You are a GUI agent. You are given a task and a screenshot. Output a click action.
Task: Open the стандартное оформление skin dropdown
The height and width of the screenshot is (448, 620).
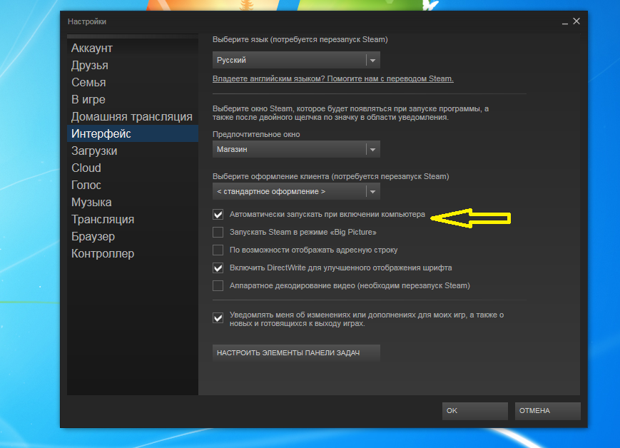296,191
